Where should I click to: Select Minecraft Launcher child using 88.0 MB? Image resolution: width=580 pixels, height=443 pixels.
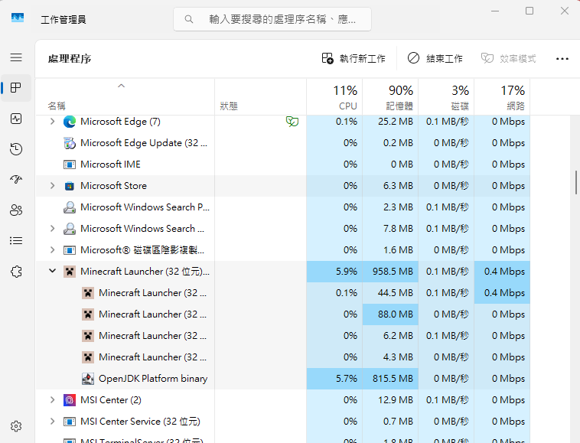pos(282,314)
